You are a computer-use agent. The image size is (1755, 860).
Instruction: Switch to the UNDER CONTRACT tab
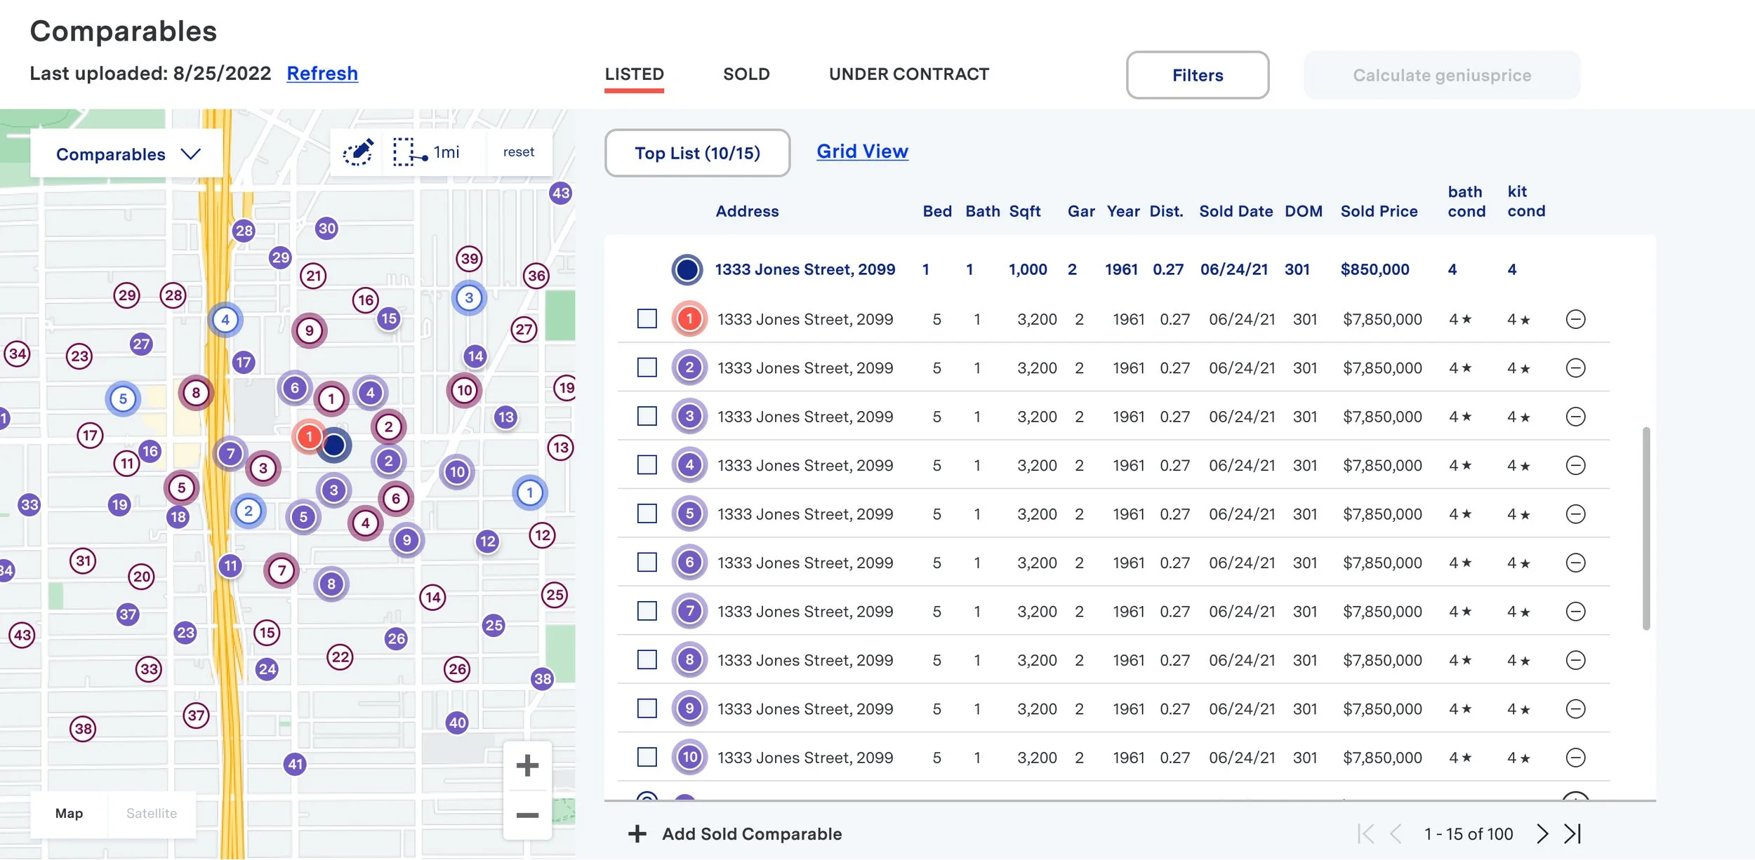click(x=908, y=74)
